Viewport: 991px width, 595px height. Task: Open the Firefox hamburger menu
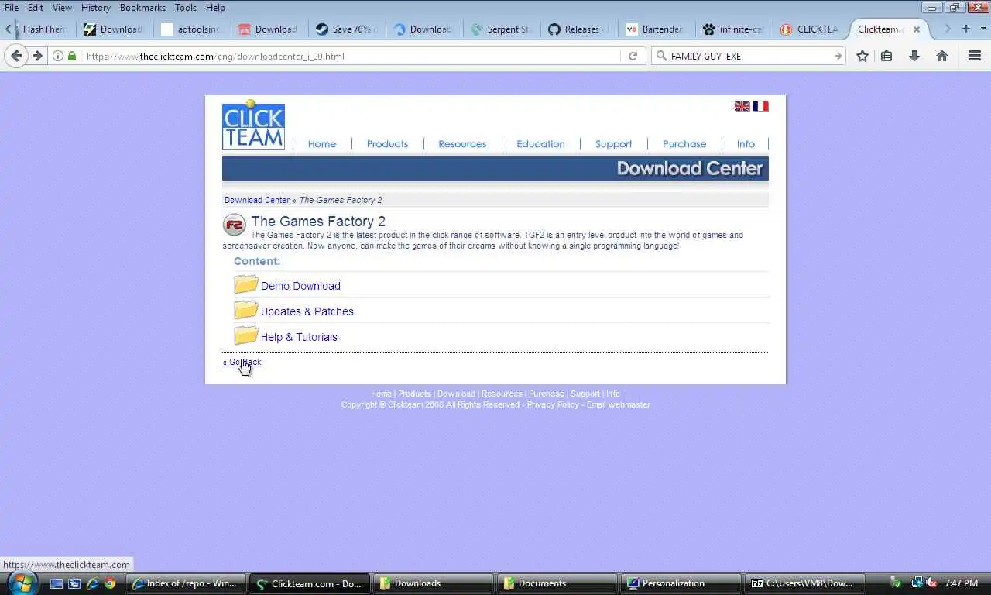(975, 56)
